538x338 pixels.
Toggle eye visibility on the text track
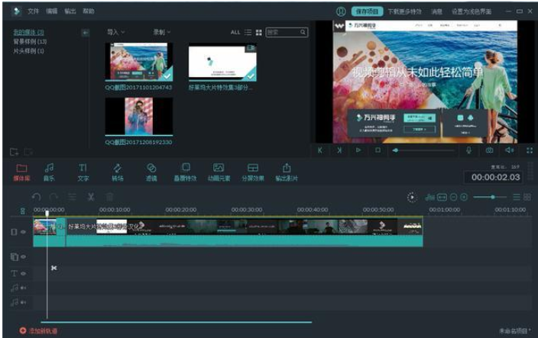coord(23,272)
